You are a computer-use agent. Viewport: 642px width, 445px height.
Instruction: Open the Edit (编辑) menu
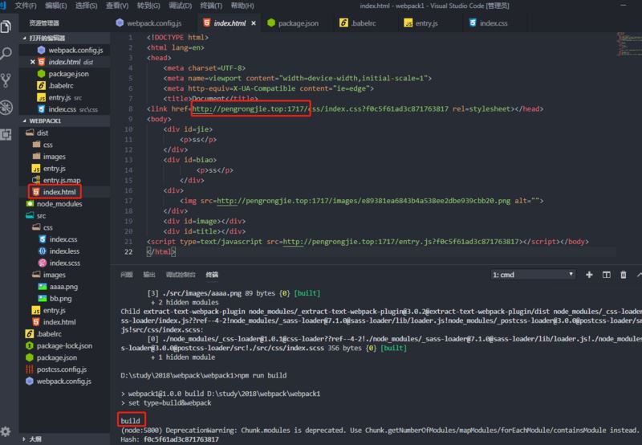55,6
